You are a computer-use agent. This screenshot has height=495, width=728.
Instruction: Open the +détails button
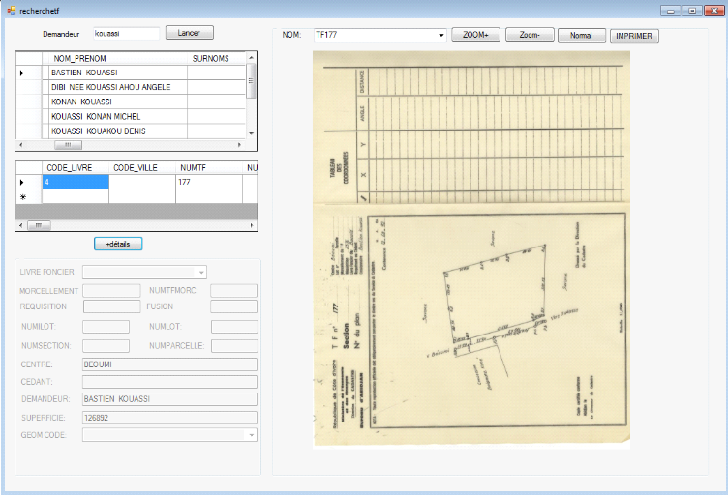point(118,244)
